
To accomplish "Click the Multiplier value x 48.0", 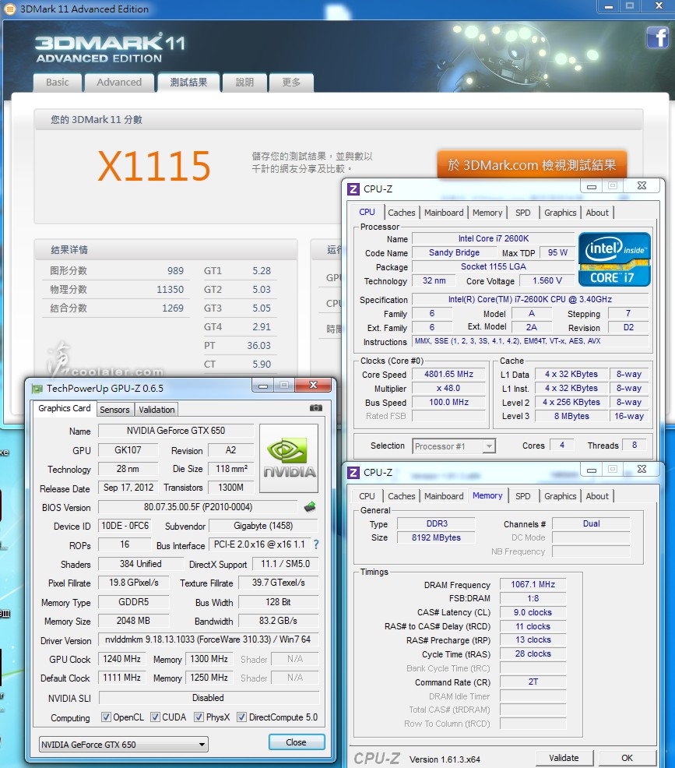I will tap(448, 389).
